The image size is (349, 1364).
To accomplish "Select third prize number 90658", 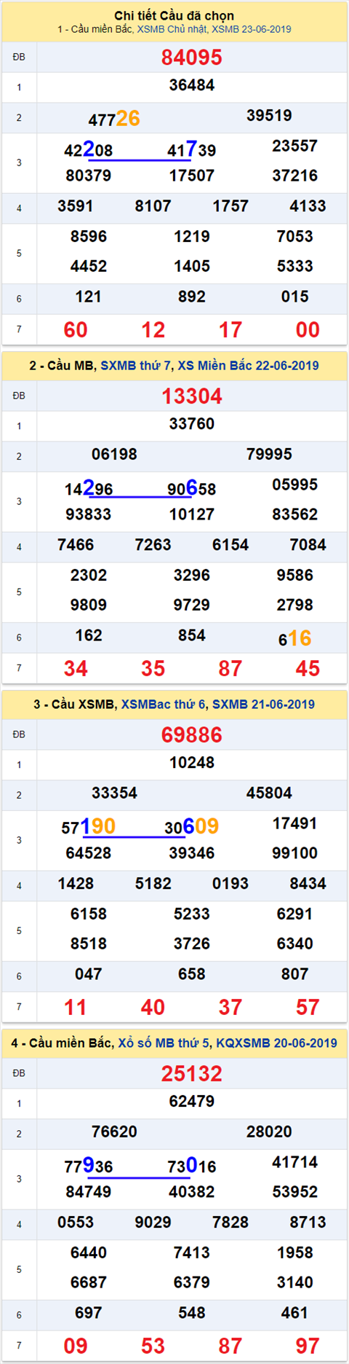I will (x=192, y=489).
